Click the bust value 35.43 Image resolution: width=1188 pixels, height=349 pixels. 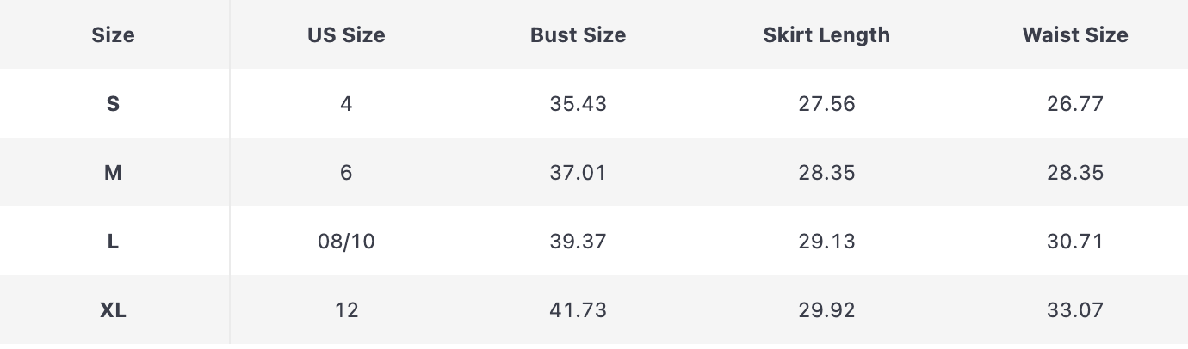coord(578,104)
